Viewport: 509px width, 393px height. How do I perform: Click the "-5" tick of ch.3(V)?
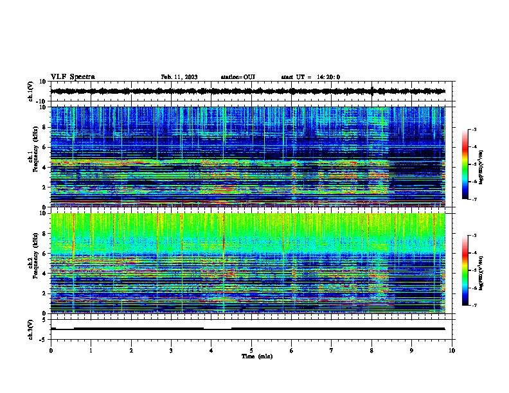tap(43, 340)
